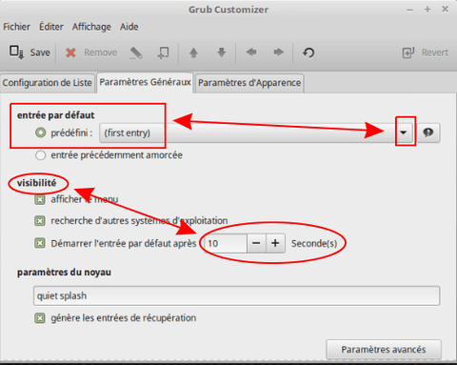
Task: Open the (first entry) dropdown arrow
Action: pos(404,132)
